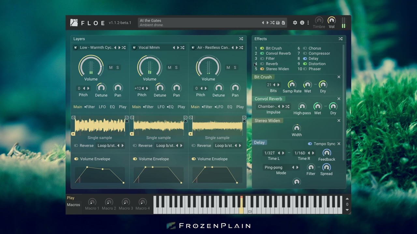417x234 pixels.
Task: Open the 1/32T Time L selector
Action: (270, 153)
